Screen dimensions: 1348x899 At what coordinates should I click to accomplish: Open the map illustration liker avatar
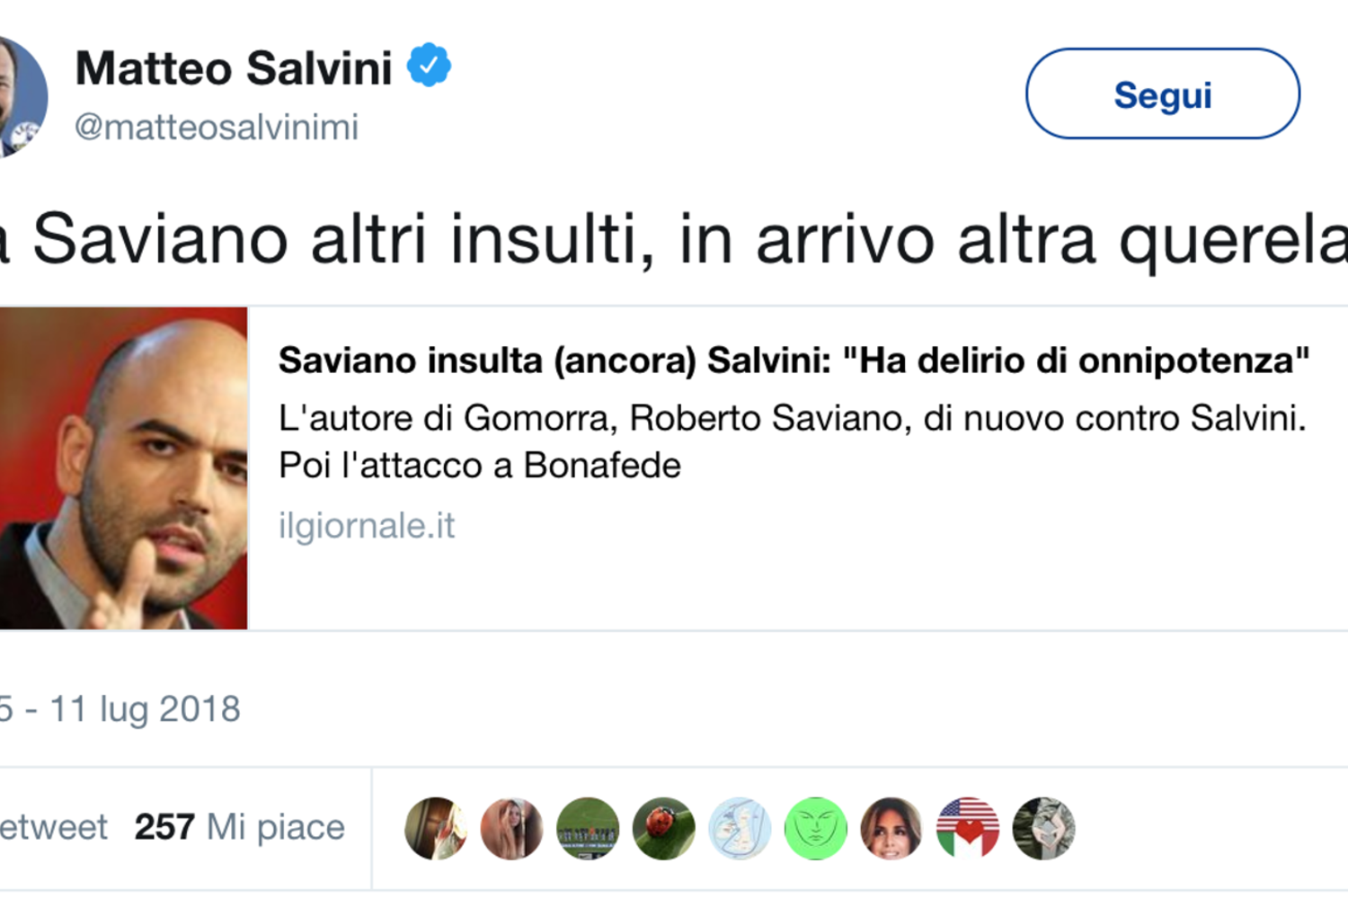tap(740, 828)
